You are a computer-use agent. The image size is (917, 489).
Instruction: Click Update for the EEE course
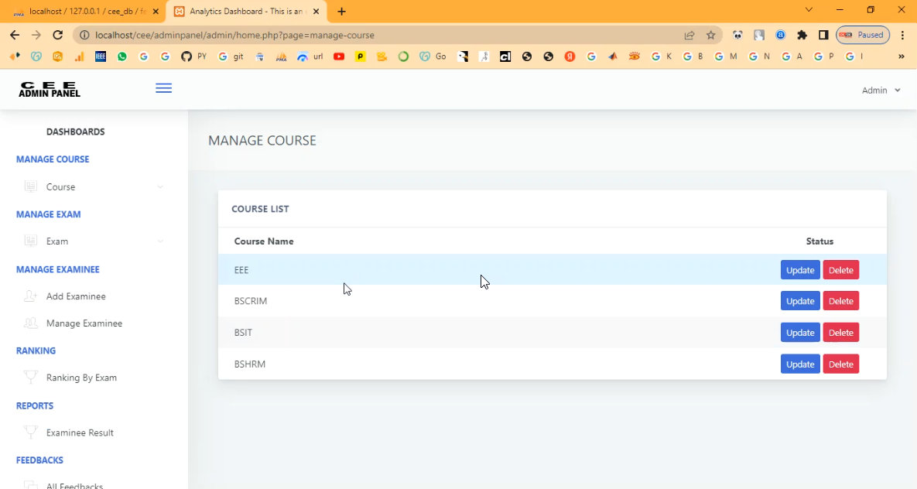tap(799, 270)
